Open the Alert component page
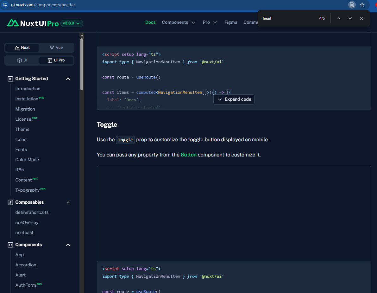 [x=21, y=275]
